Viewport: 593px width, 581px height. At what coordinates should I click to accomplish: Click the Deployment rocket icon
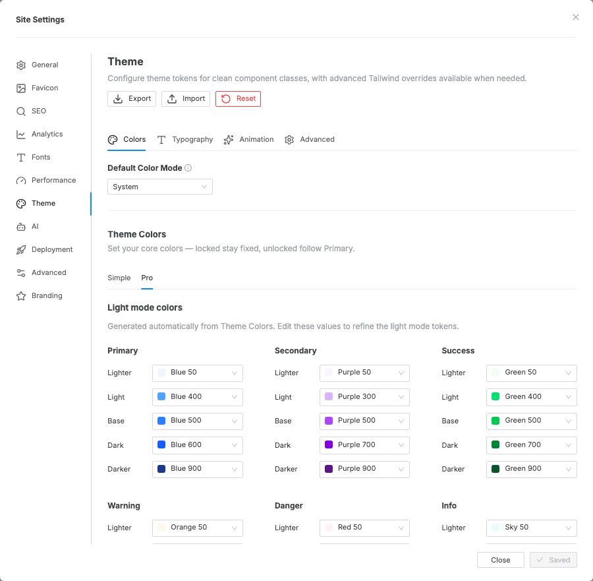pos(21,250)
